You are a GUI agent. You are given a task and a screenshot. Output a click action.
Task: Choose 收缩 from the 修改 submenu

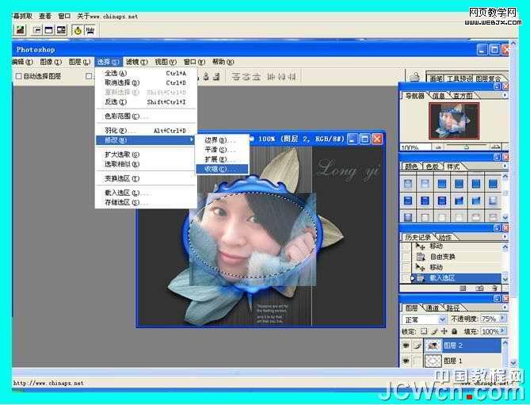point(222,169)
